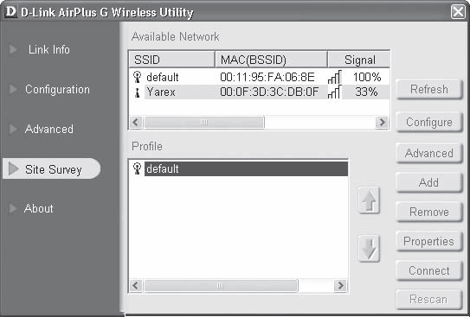The height and width of the screenshot is (317, 470).
Task: Sort networks by the SSID column header
Action: [x=172, y=60]
